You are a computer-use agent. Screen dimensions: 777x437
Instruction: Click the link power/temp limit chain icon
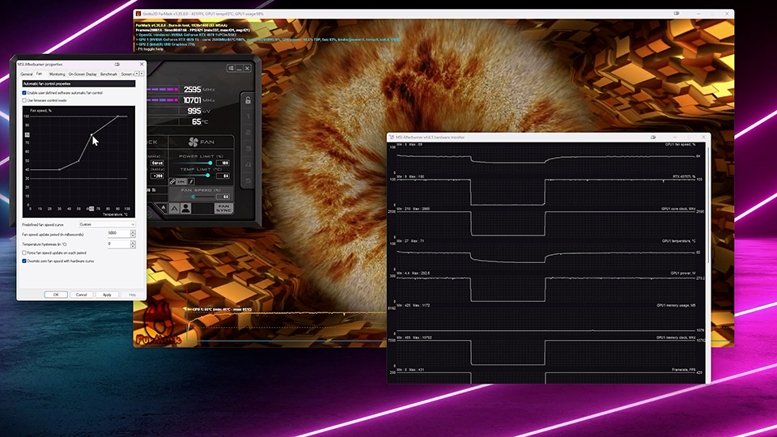172,182
